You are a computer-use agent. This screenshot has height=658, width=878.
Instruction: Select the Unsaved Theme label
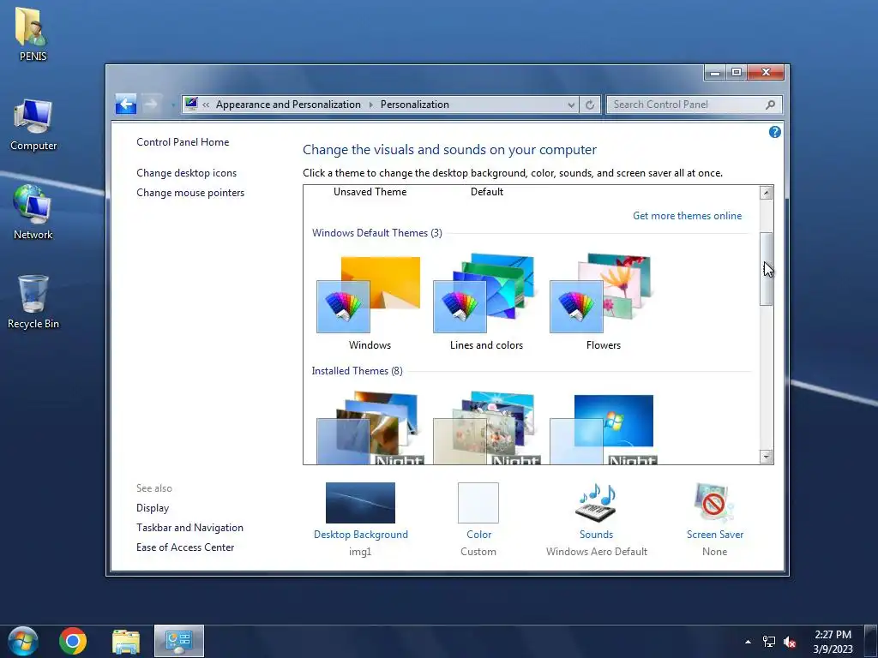click(370, 192)
